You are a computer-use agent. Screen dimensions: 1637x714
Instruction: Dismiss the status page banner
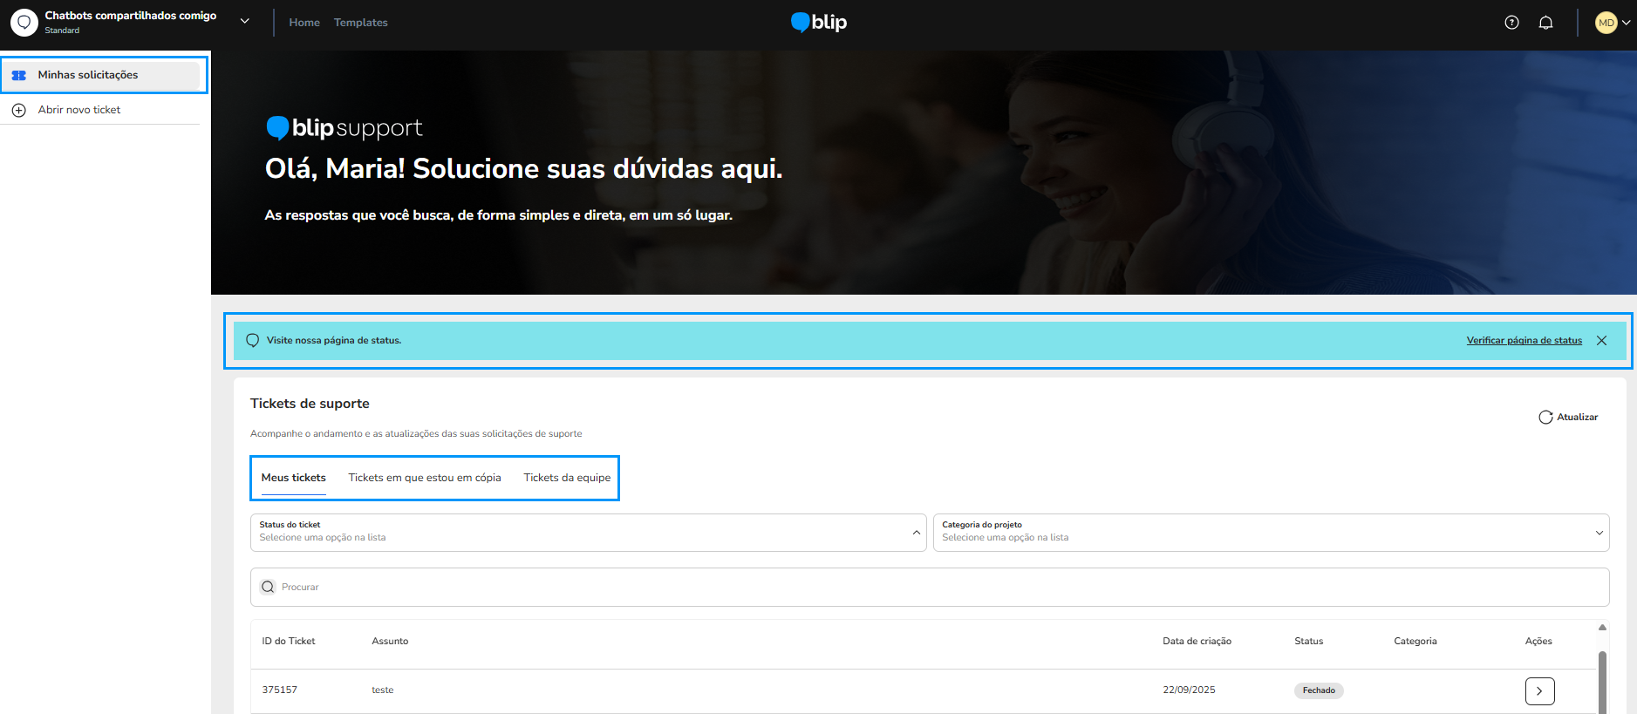(x=1601, y=341)
